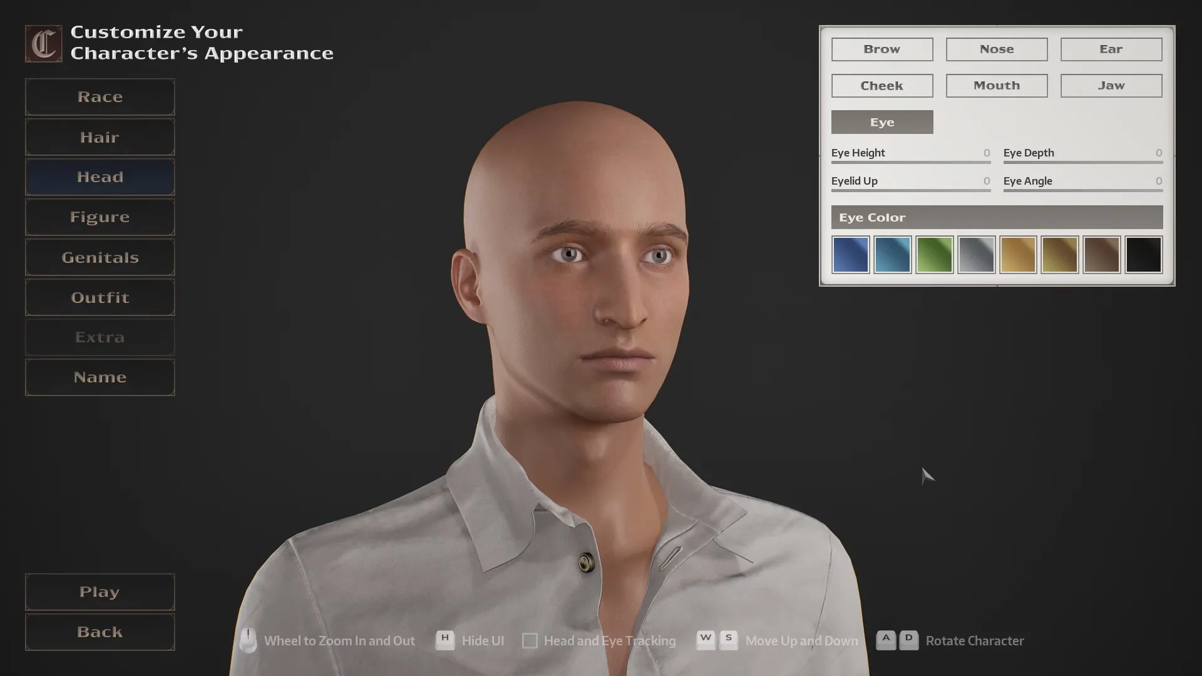Viewport: 1202px width, 676px height.
Task: Switch to the Figure category
Action: 100,217
